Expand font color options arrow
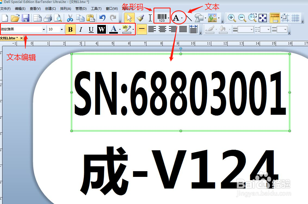This screenshot has height=204, width=308. pyautogui.click(x=120, y=29)
